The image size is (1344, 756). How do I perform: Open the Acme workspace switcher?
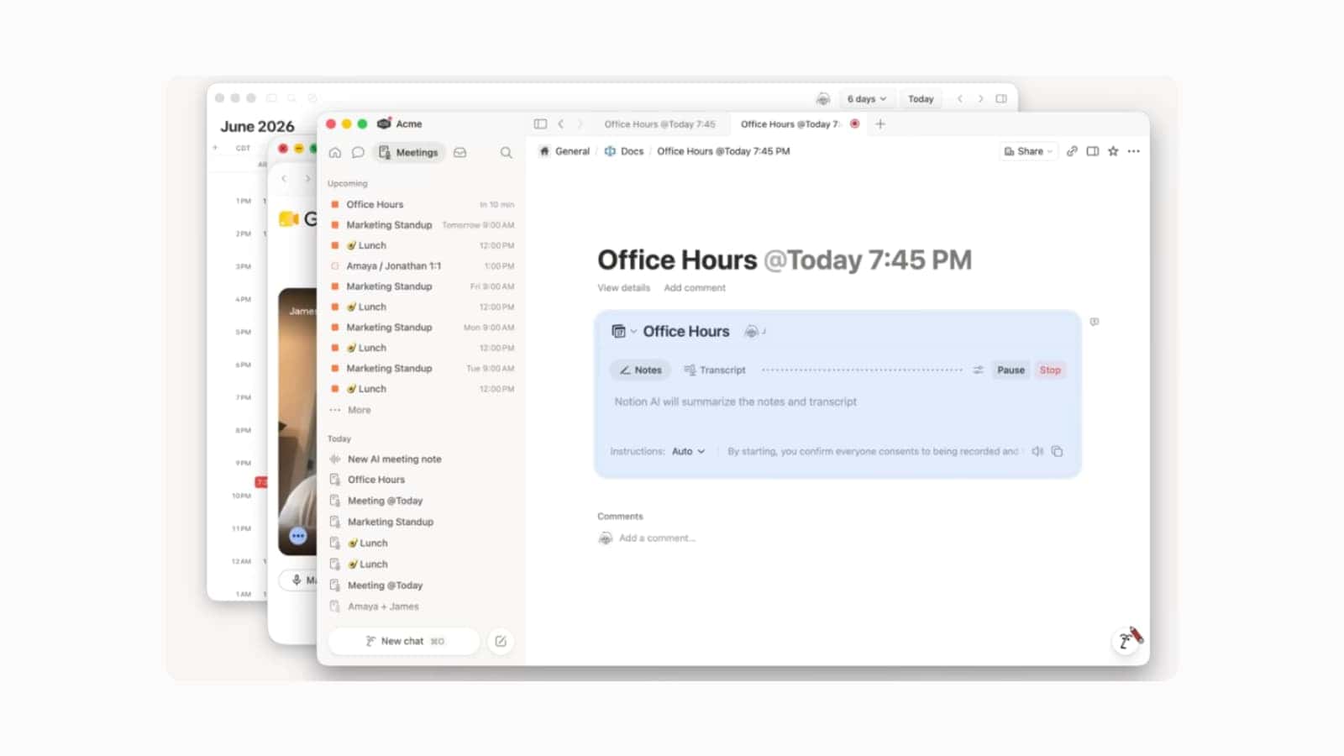(400, 123)
